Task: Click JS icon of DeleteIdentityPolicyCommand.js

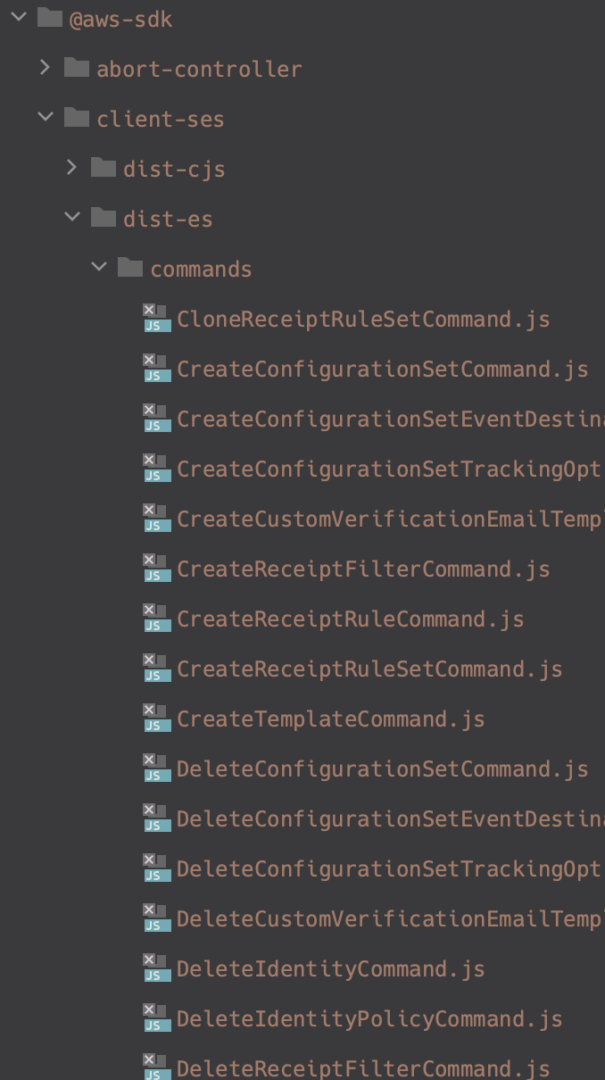Action: 156,1018
